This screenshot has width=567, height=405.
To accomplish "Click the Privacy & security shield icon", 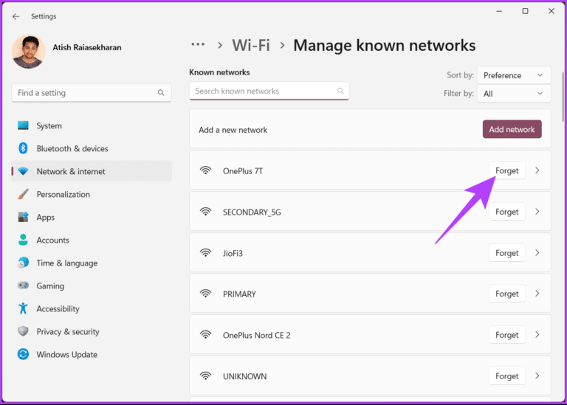I will [x=23, y=331].
